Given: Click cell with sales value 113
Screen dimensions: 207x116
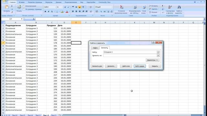Looking at the screenshot, I should point(52,28).
